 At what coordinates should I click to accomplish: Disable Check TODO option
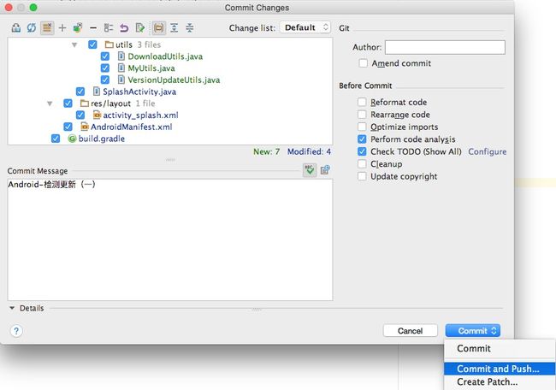(x=362, y=151)
